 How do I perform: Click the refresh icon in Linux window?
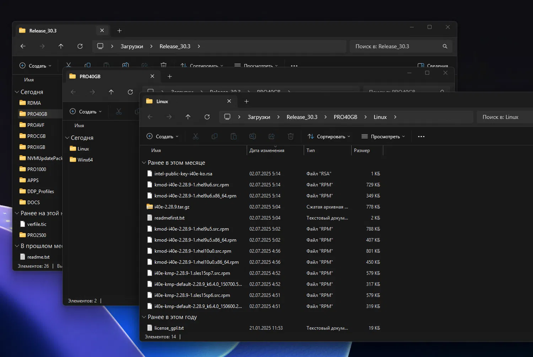coord(207,117)
